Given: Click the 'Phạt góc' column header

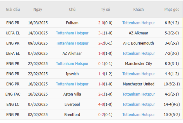Looking at the screenshot, I should [172, 9].
